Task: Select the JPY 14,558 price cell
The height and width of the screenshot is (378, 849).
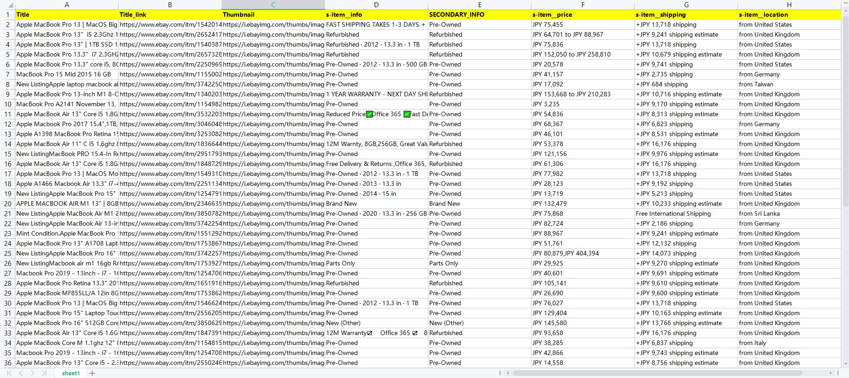Action: point(583,363)
